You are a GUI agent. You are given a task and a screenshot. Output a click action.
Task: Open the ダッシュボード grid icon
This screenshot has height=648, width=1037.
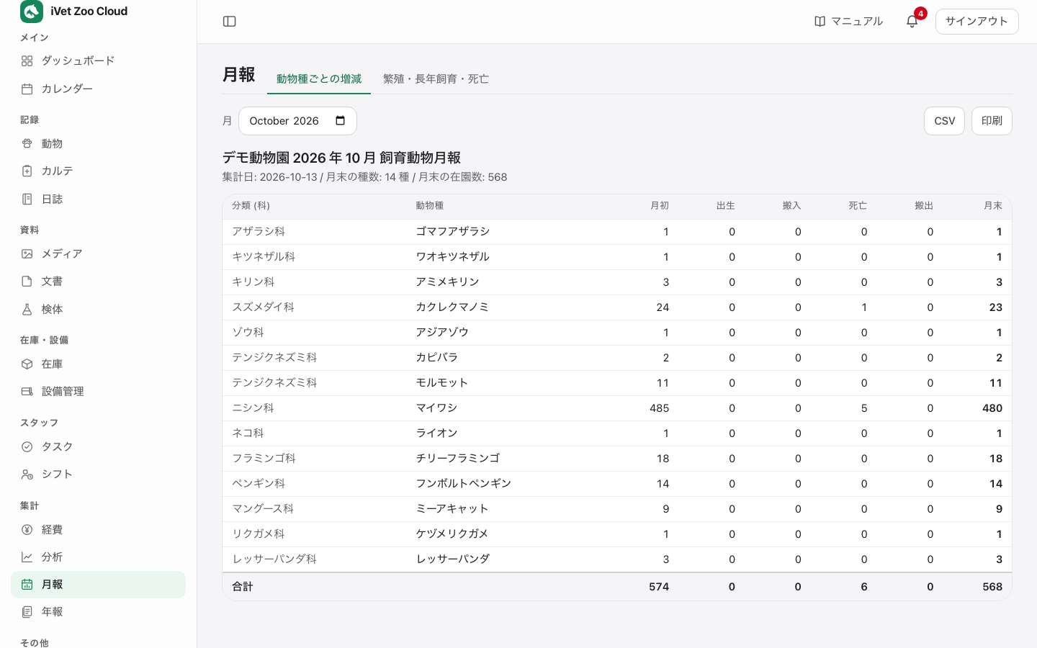click(27, 61)
